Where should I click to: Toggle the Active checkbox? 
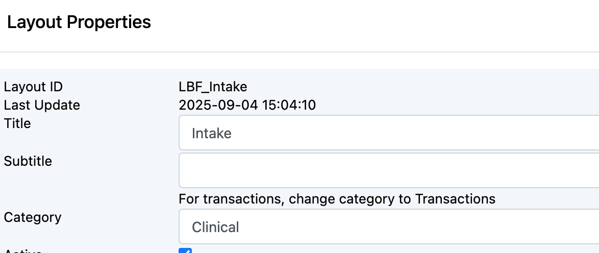tap(185, 250)
